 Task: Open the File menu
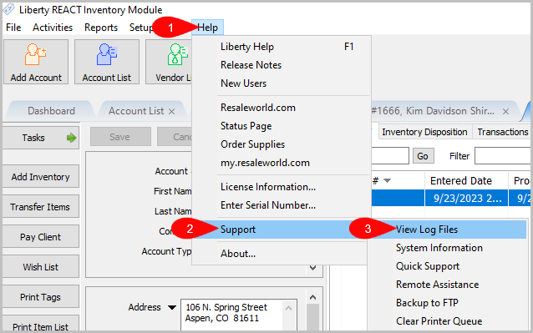pyautogui.click(x=13, y=28)
